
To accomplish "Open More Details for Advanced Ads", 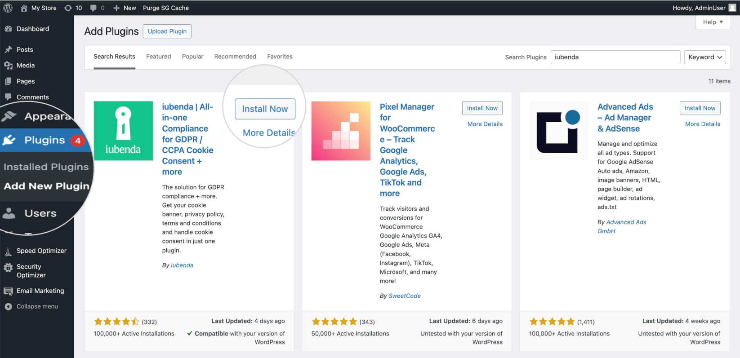I will tap(703, 124).
